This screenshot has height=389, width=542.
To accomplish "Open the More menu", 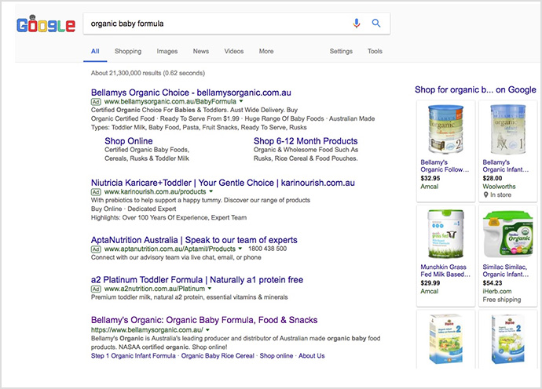I will [x=266, y=52].
